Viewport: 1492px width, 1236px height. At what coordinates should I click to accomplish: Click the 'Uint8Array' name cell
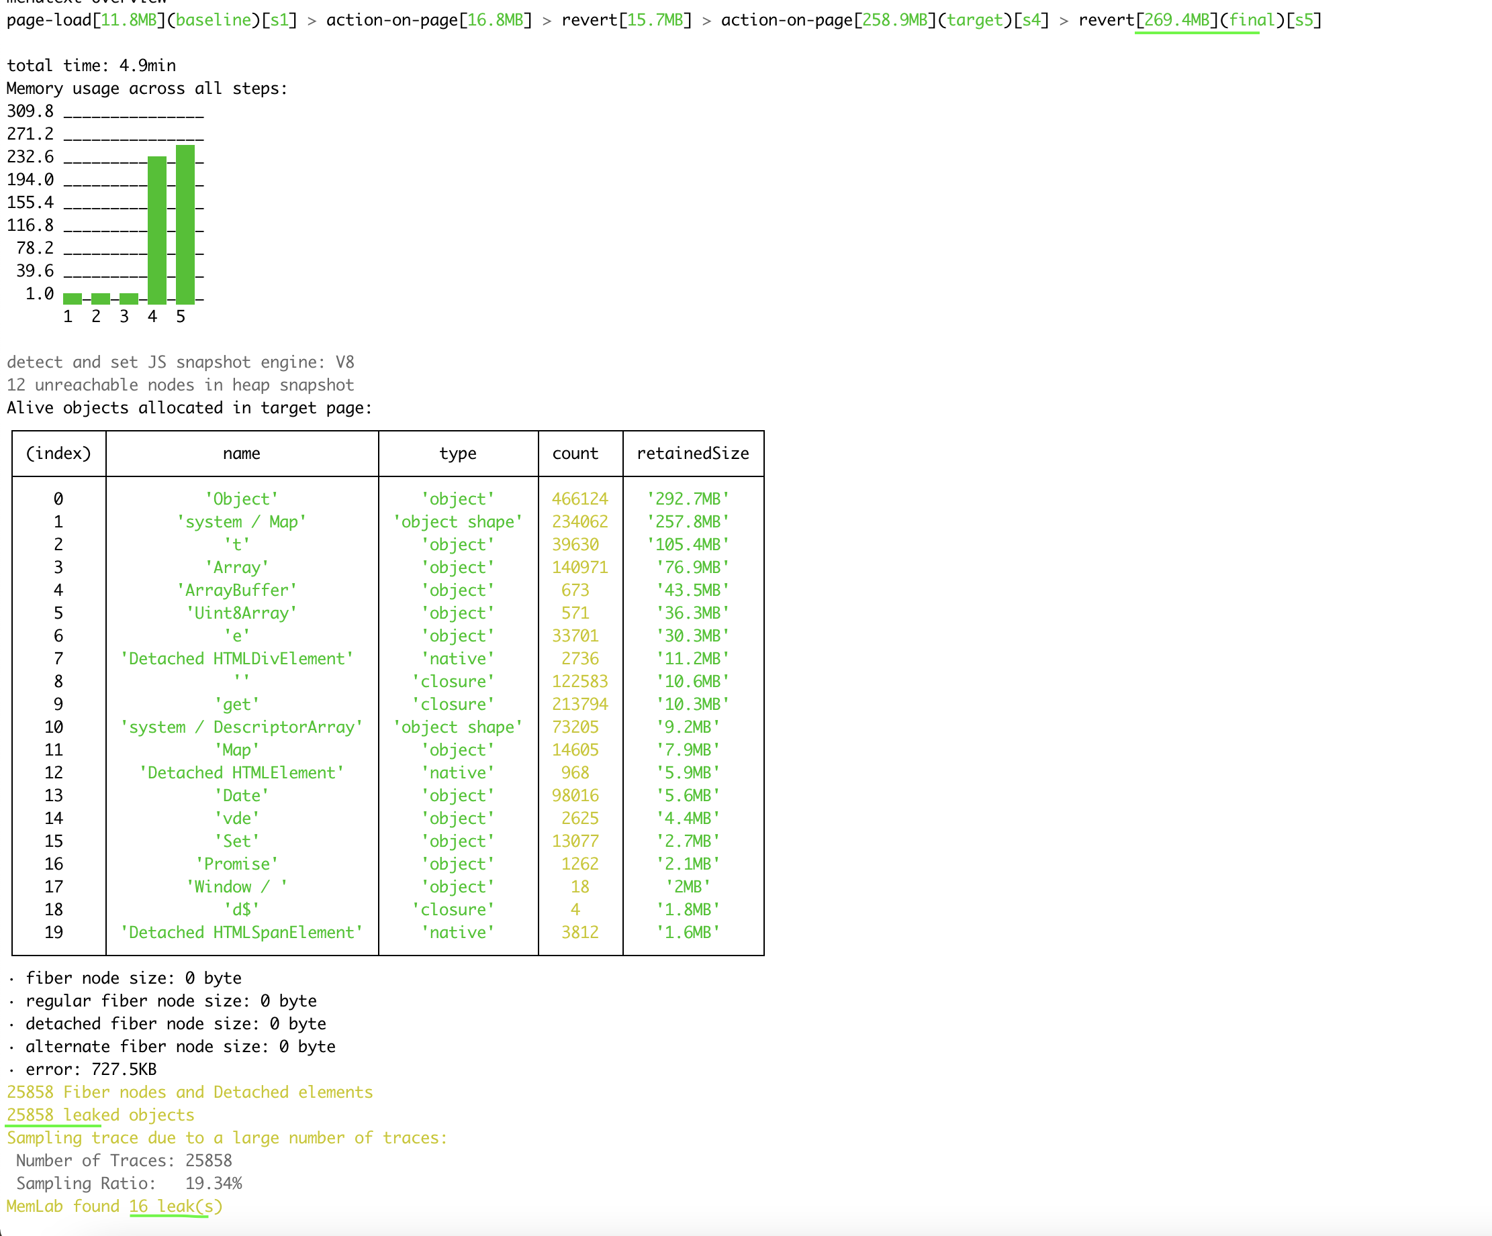[x=242, y=613]
